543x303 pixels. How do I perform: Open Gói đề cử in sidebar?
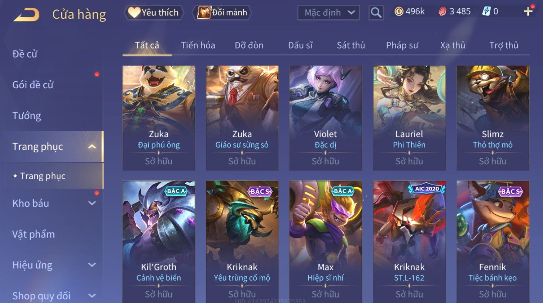pos(33,85)
